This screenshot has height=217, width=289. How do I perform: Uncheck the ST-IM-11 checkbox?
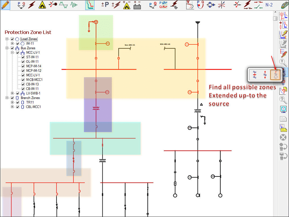pos(23,57)
